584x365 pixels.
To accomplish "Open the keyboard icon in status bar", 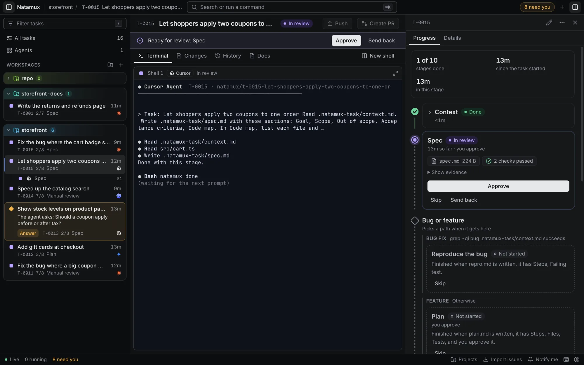I will (x=566, y=359).
